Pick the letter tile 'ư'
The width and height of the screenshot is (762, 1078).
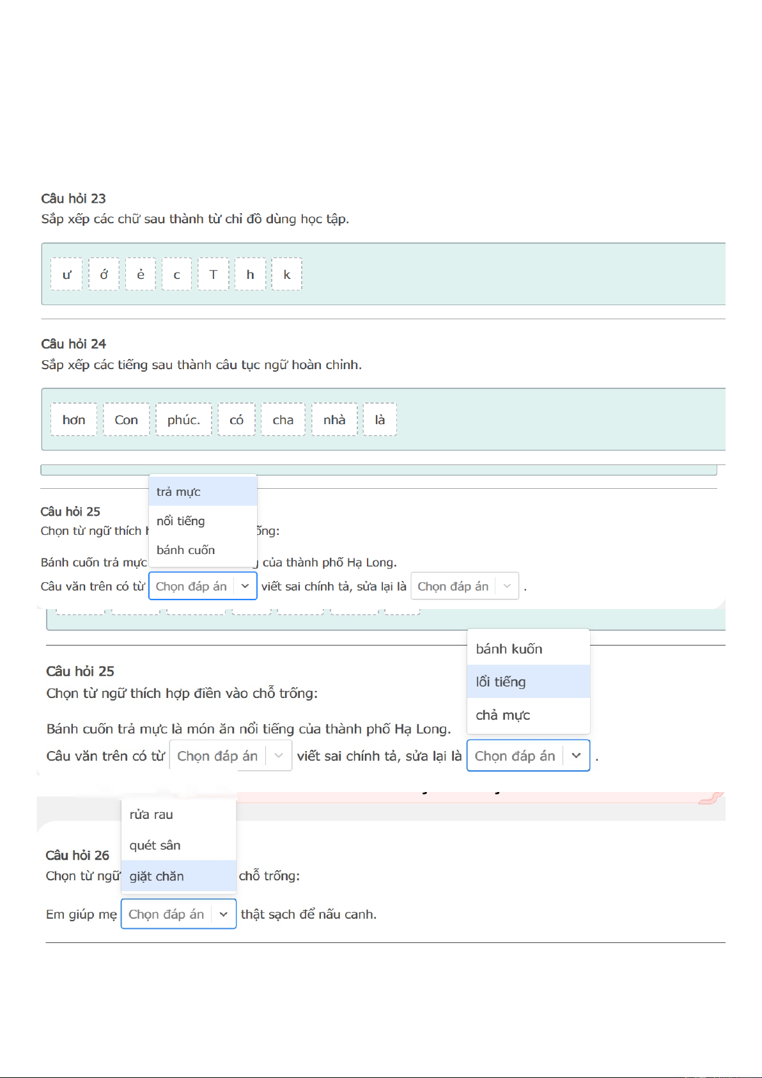66,274
